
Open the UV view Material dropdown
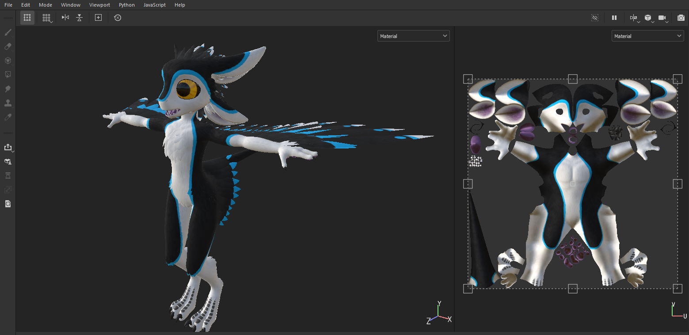(x=647, y=36)
